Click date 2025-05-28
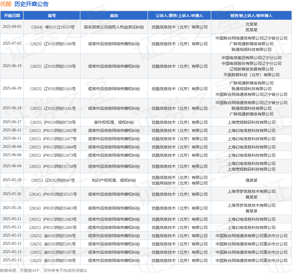Screen dimensions: 292x273 click(12, 180)
